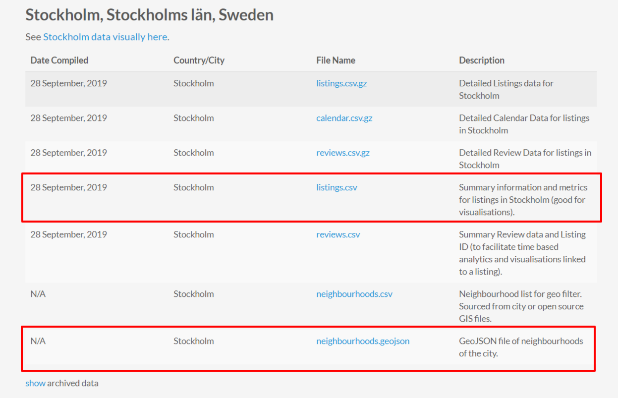
Task: Download calendar.csv.gz for Stockholm
Action: tap(344, 118)
